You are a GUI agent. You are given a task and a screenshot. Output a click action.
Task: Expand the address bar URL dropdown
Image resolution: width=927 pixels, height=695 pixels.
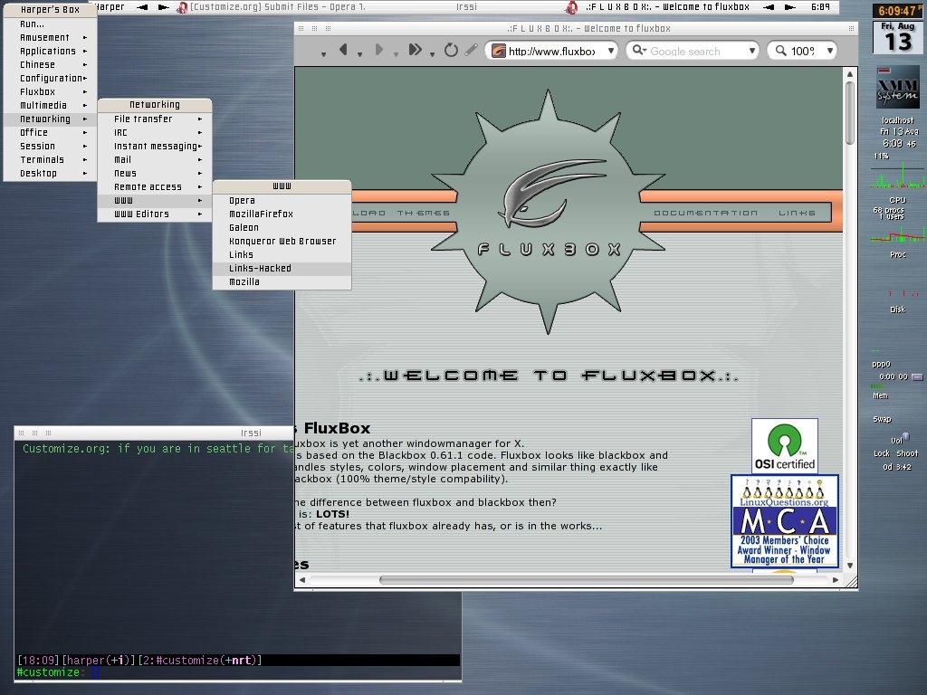tap(611, 51)
